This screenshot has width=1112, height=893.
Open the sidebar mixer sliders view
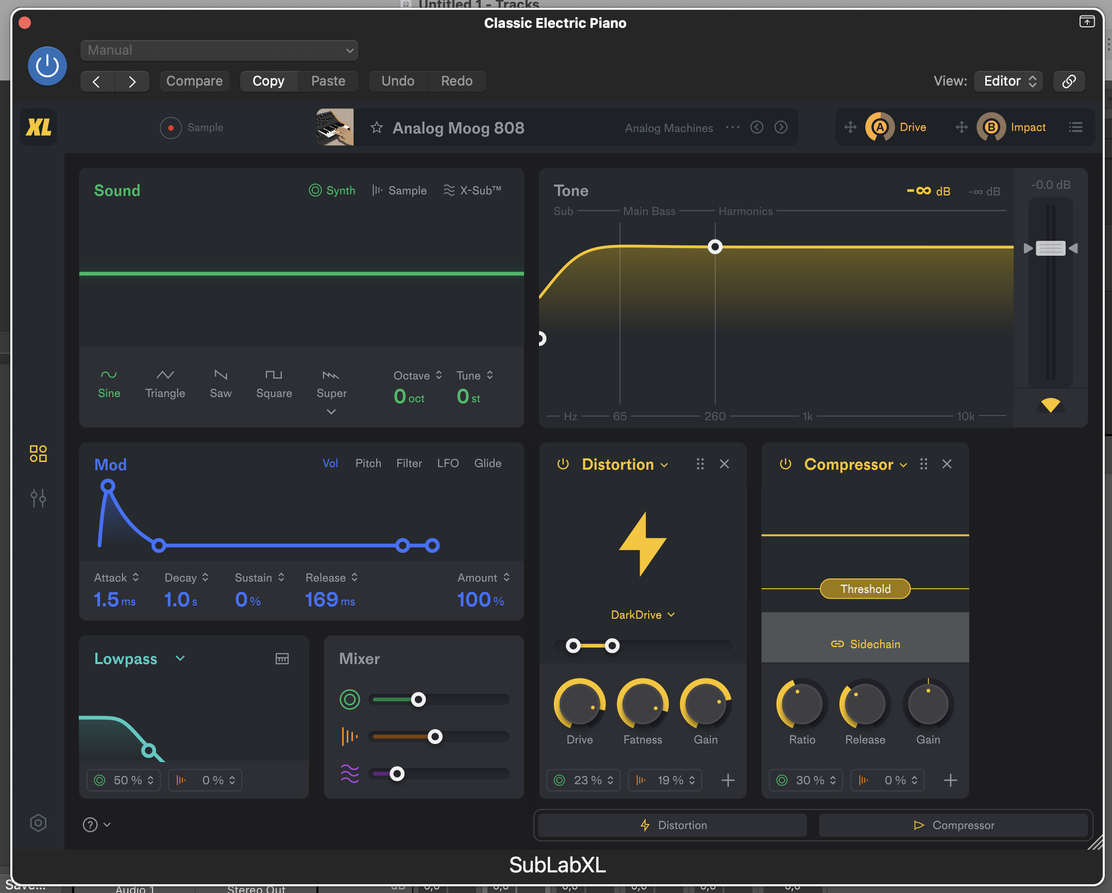[x=38, y=498]
